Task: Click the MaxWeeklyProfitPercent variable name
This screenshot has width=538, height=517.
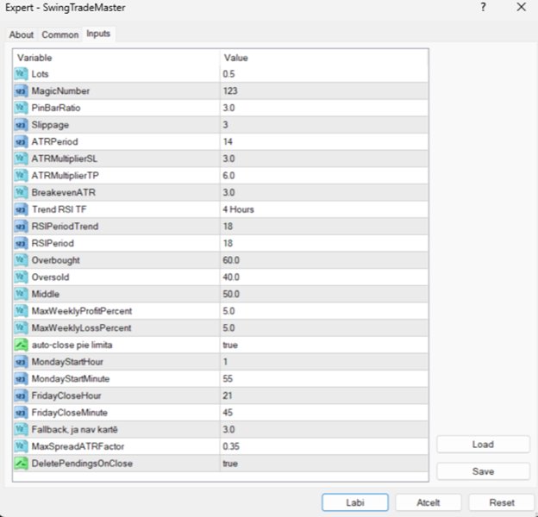Action: [82, 311]
